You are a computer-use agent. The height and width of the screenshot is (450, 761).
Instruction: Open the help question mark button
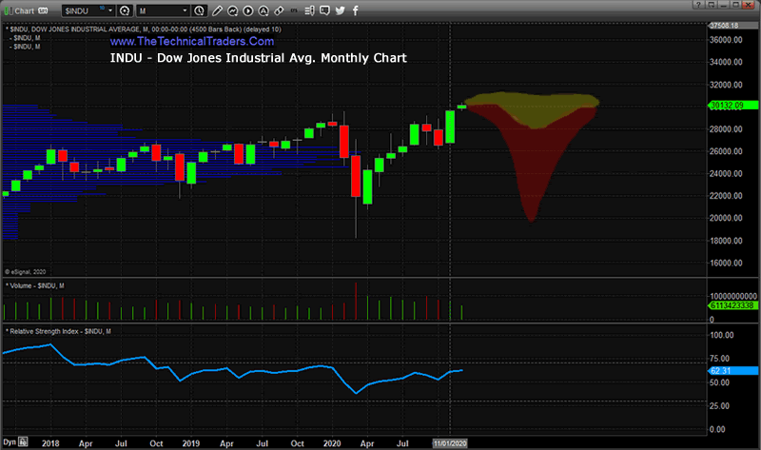(x=698, y=5)
